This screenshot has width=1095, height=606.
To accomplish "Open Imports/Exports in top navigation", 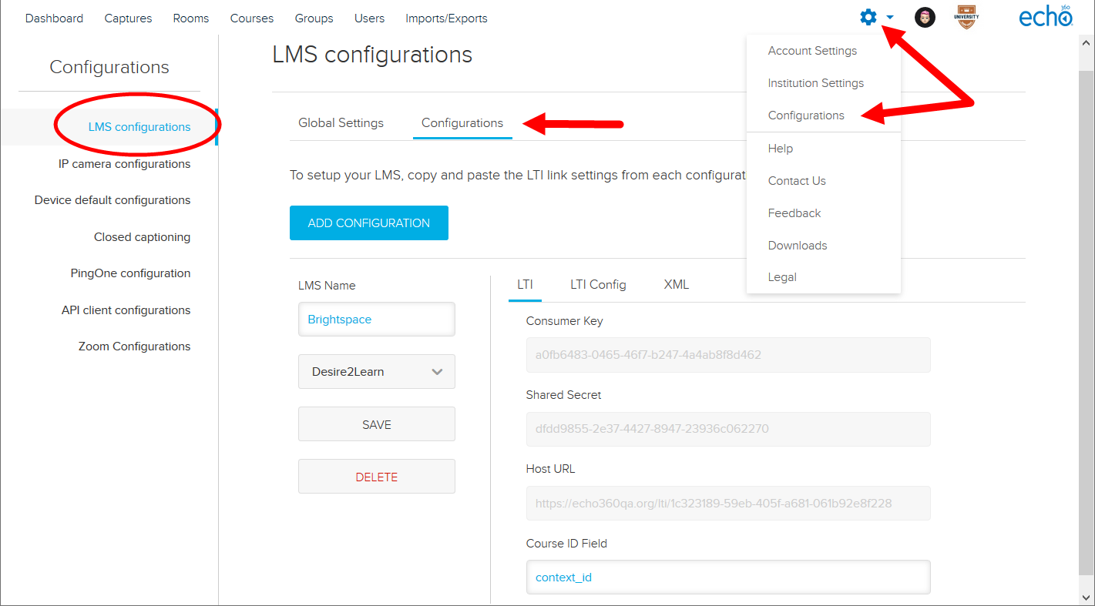I will (447, 18).
